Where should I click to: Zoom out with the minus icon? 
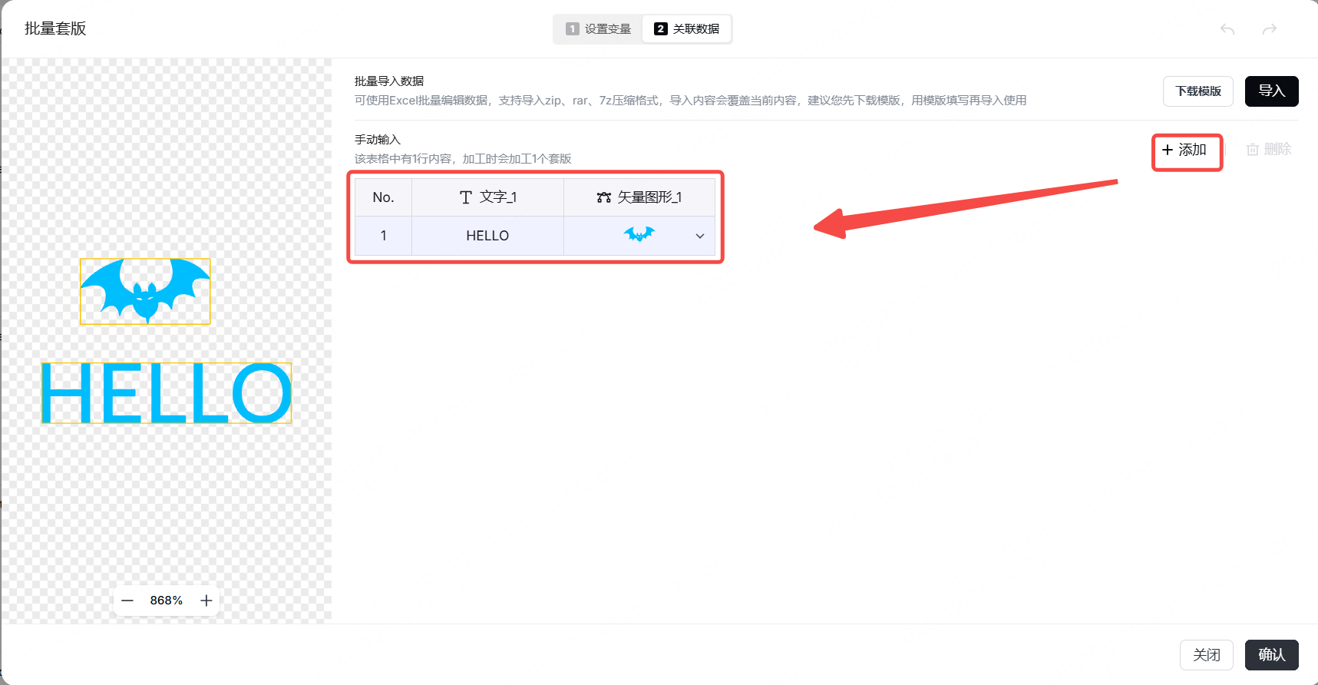click(x=128, y=601)
